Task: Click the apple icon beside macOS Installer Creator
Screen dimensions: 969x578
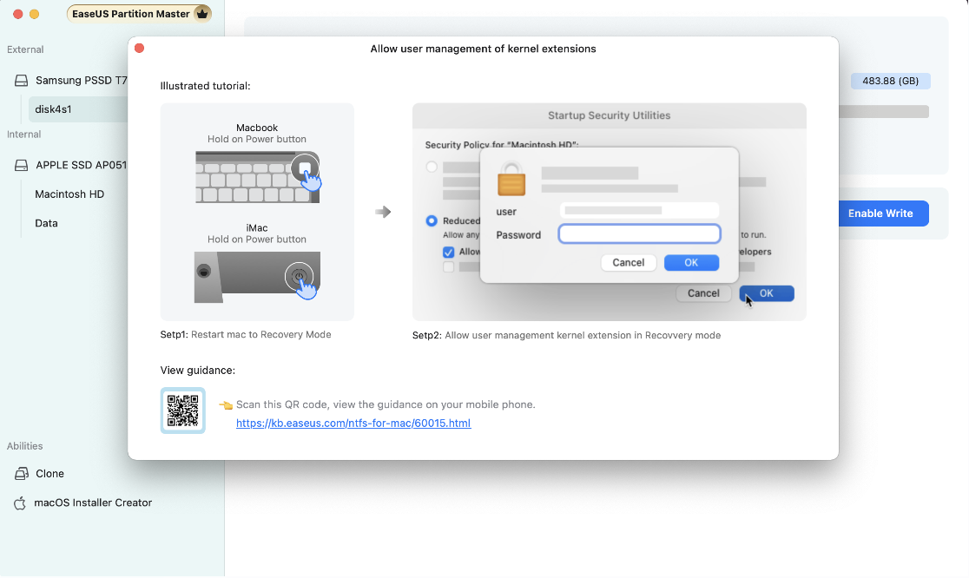Action: click(20, 502)
